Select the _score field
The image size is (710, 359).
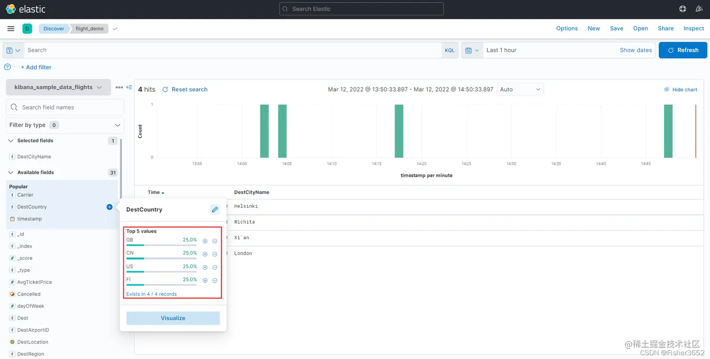tap(24, 258)
